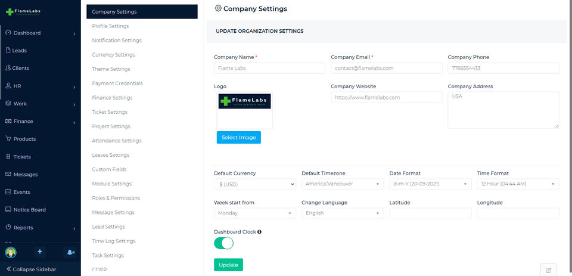This screenshot has height=276, width=572.
Task: Click the Latitude input field
Action: pos(430,213)
